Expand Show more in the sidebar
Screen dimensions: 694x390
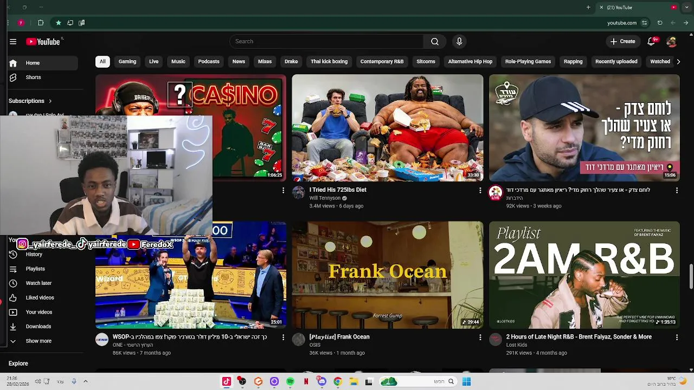pyautogui.click(x=42, y=341)
